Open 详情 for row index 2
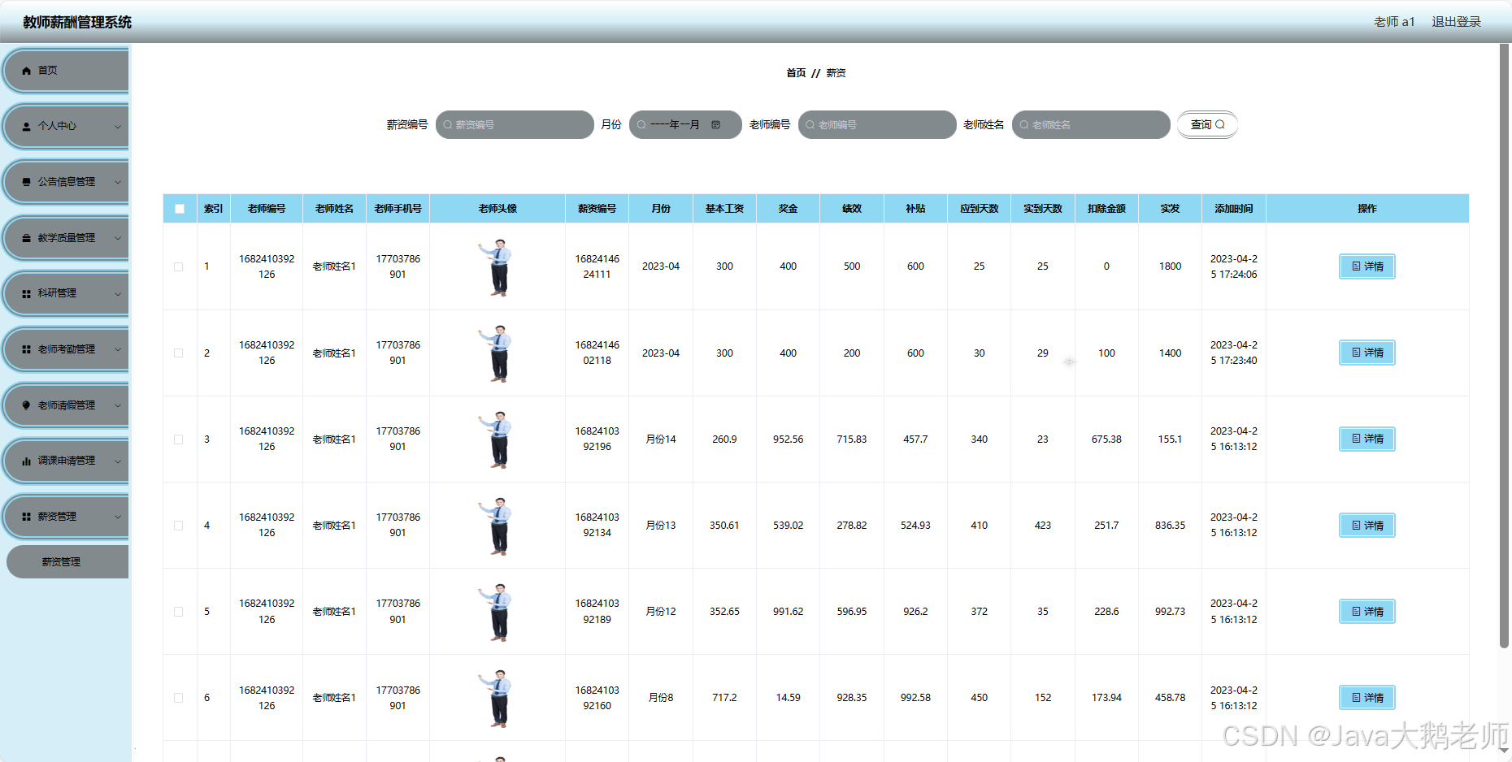The width and height of the screenshot is (1512, 762). [1367, 353]
